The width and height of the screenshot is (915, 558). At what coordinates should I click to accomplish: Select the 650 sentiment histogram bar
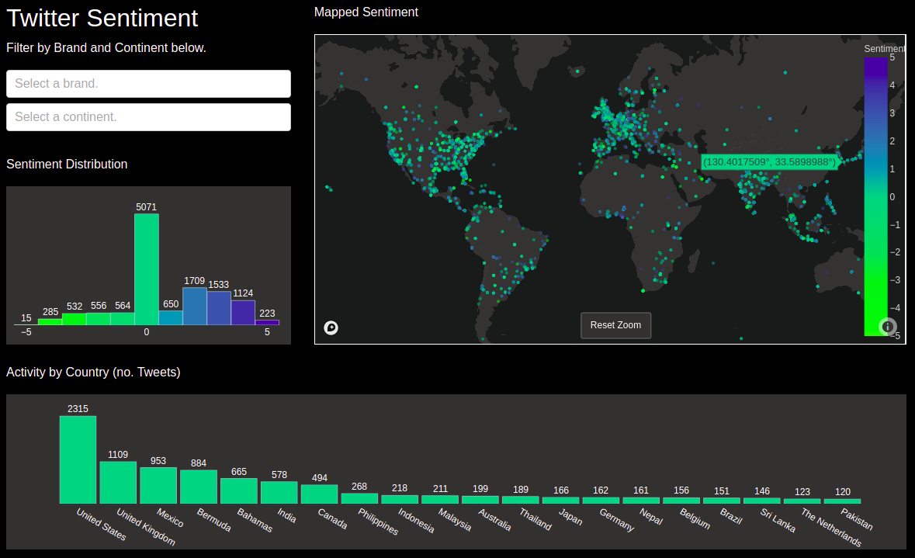click(171, 317)
